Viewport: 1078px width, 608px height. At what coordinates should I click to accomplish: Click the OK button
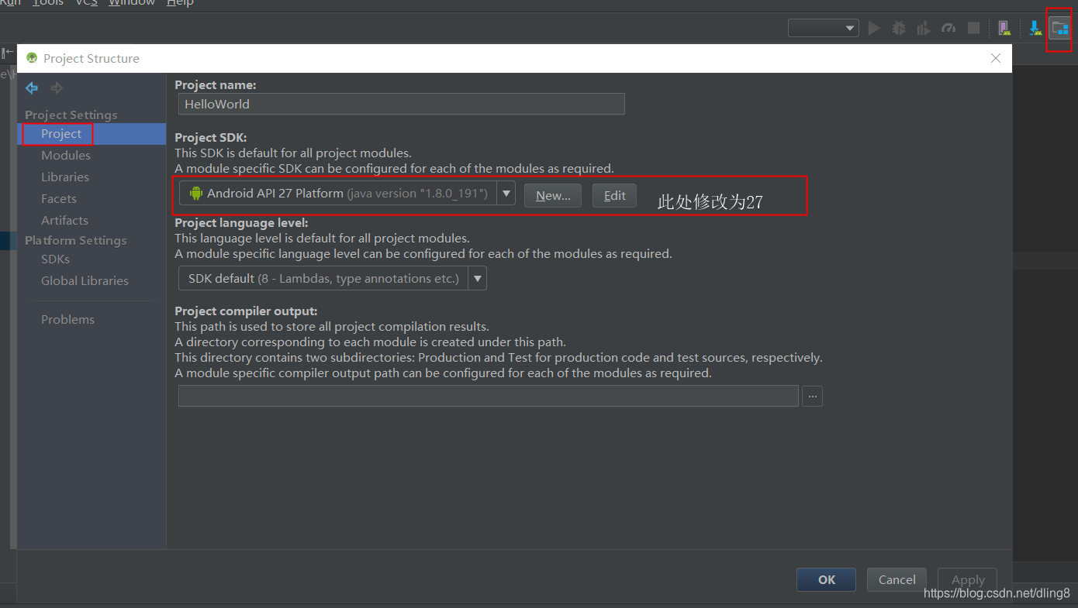click(827, 579)
